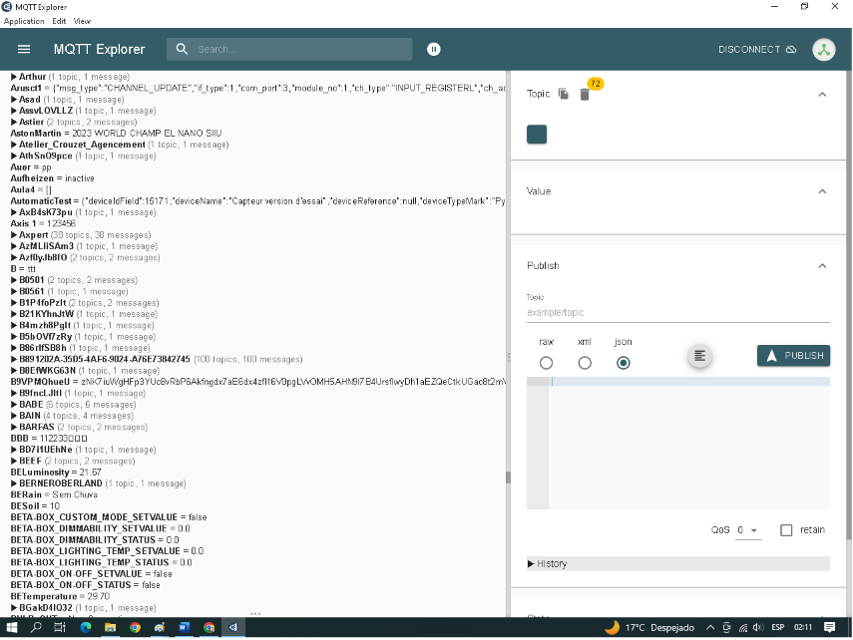Click the PUBLISH button
This screenshot has height=640, width=853.
pyautogui.click(x=794, y=356)
